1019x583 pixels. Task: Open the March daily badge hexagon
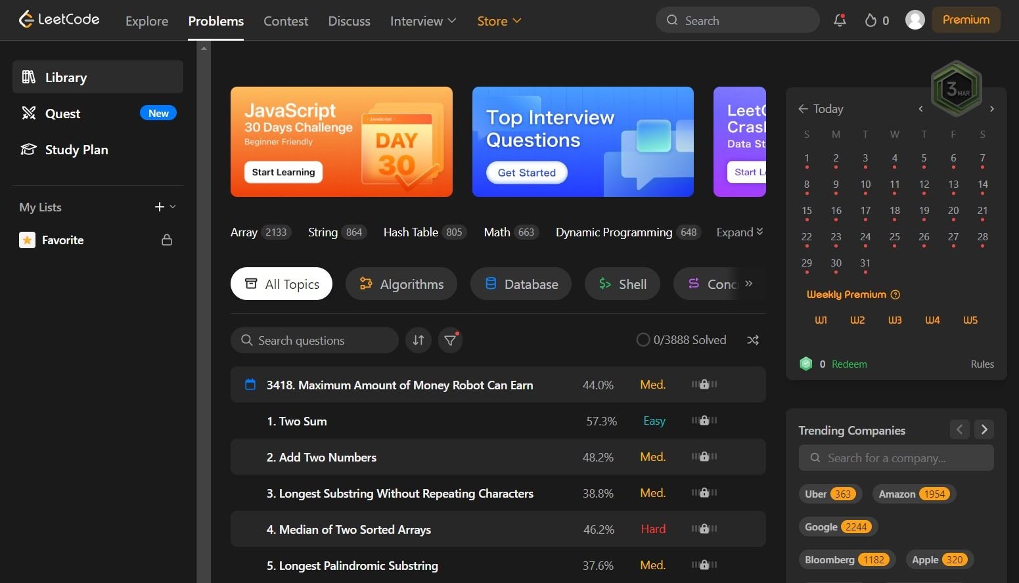[x=957, y=88]
